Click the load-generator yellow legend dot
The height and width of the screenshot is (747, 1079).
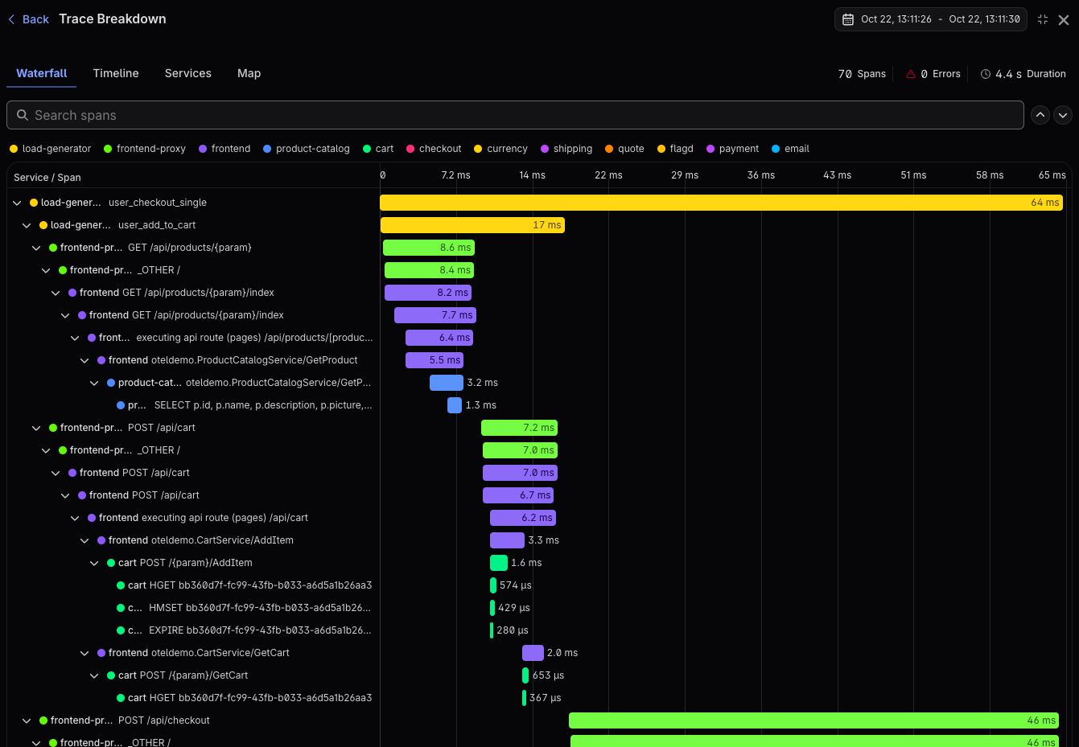14,149
